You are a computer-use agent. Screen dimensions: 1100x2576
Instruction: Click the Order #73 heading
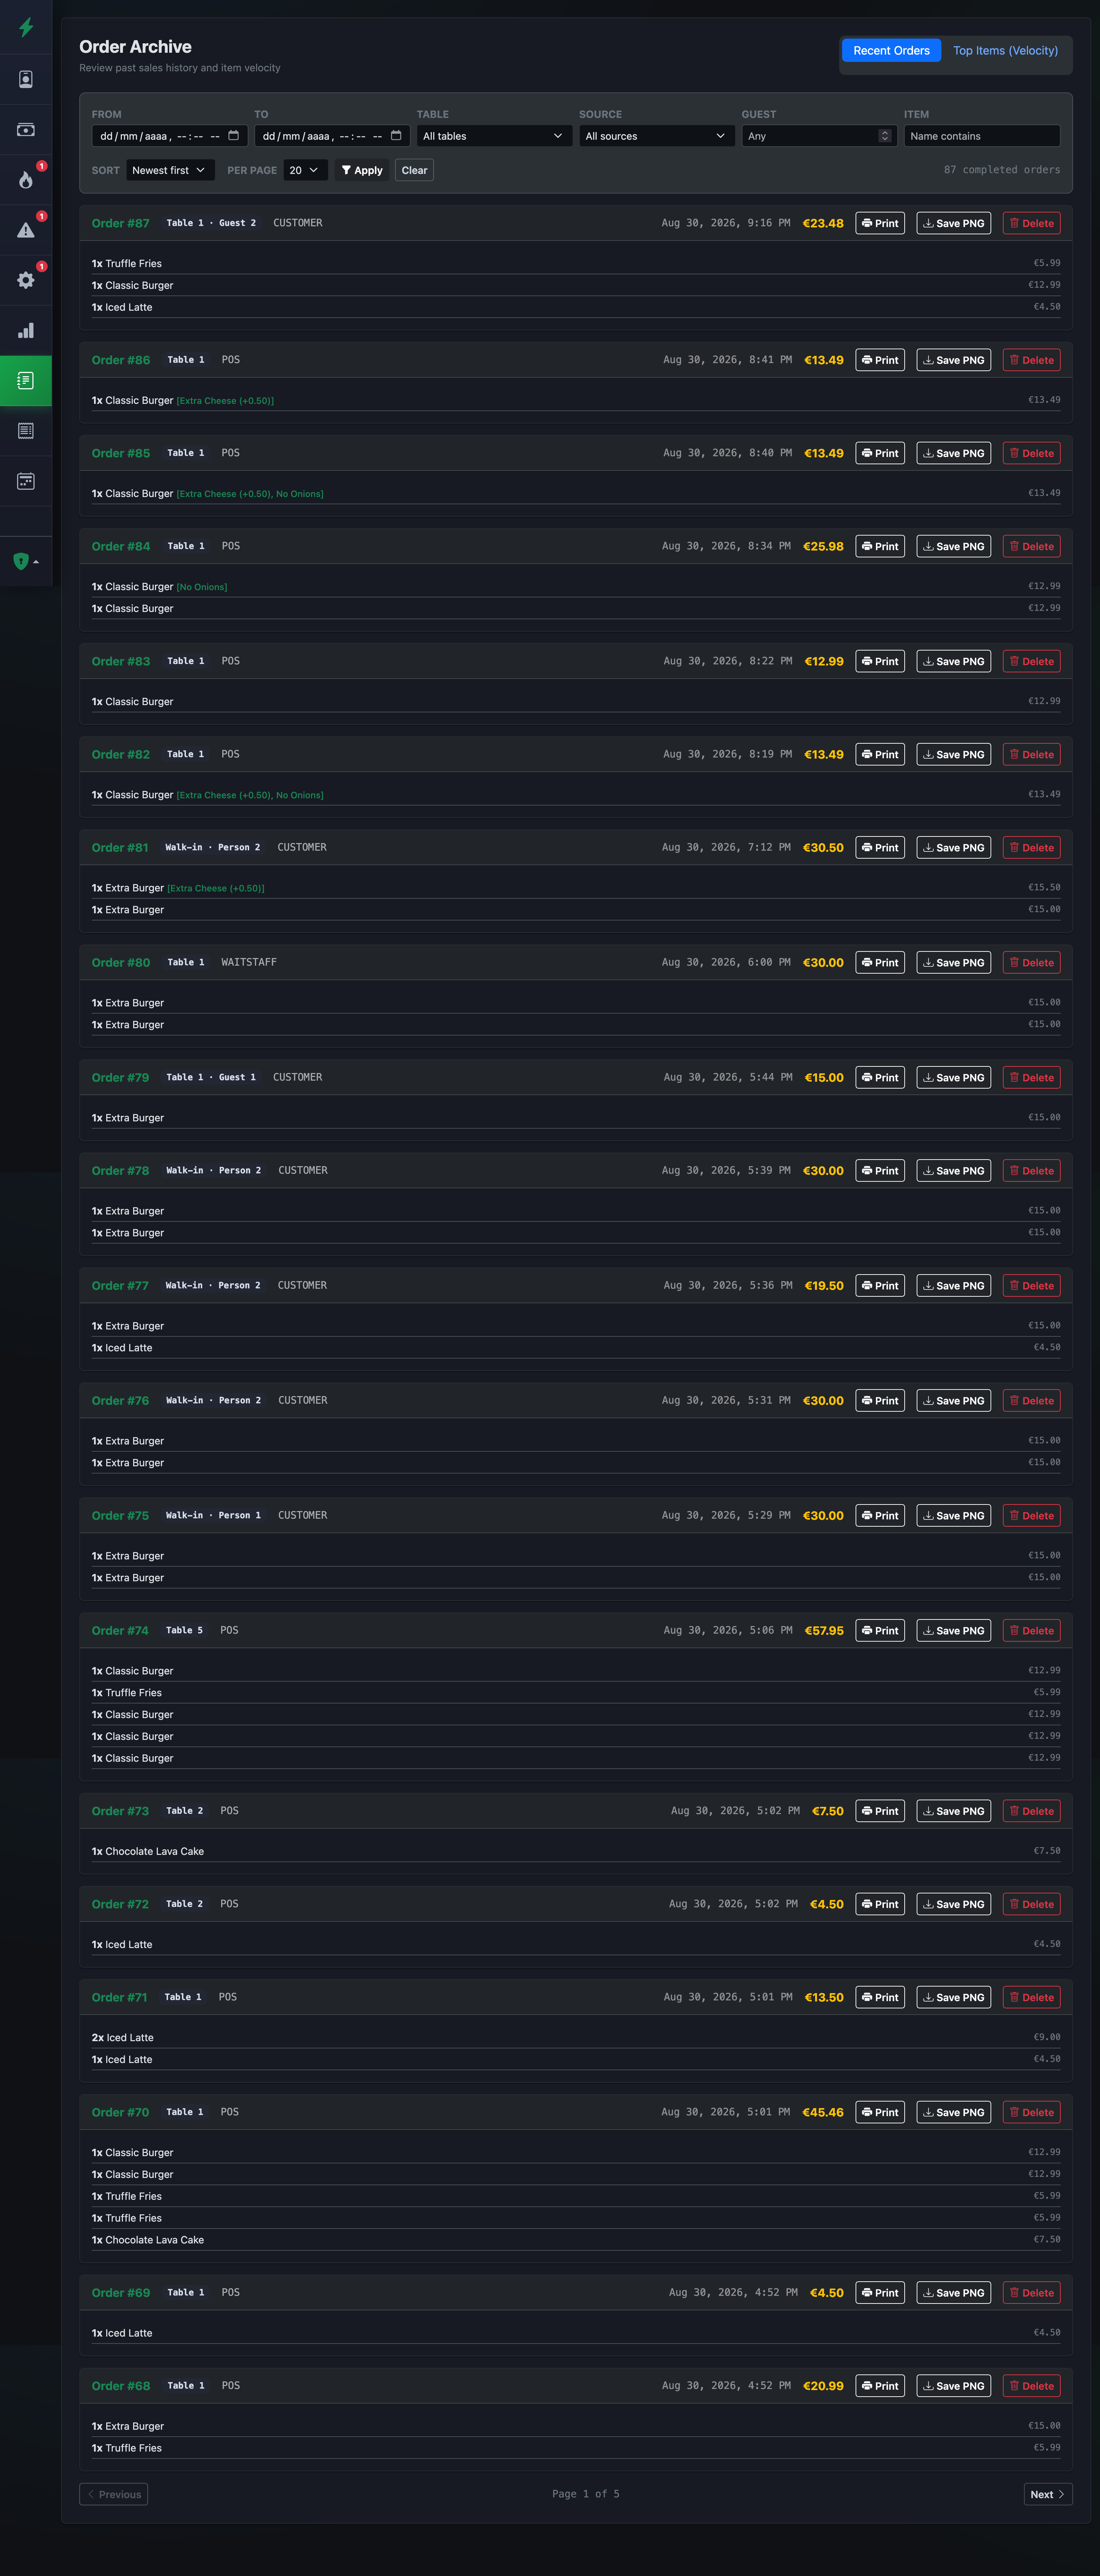coord(120,1811)
